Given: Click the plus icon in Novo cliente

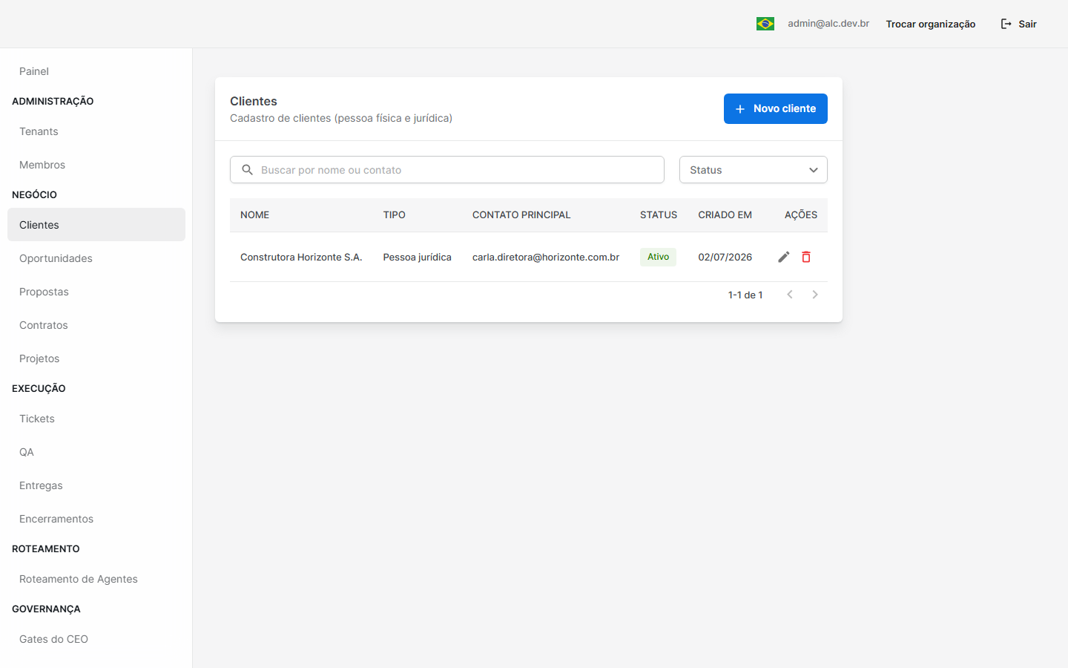Looking at the screenshot, I should point(739,109).
